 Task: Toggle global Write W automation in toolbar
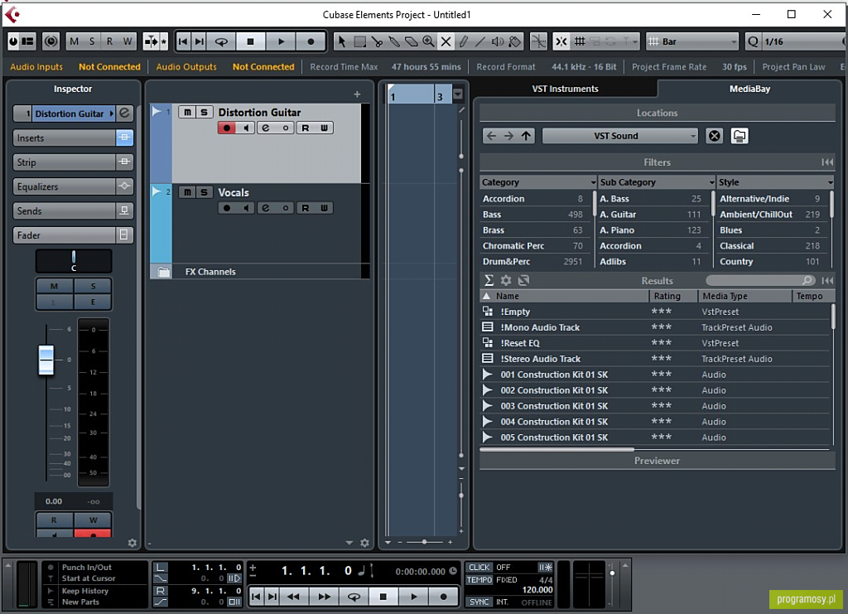tap(128, 41)
